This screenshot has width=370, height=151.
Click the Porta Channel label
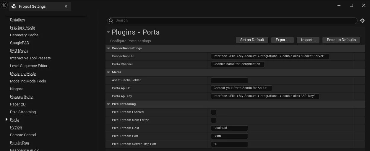[122, 64]
